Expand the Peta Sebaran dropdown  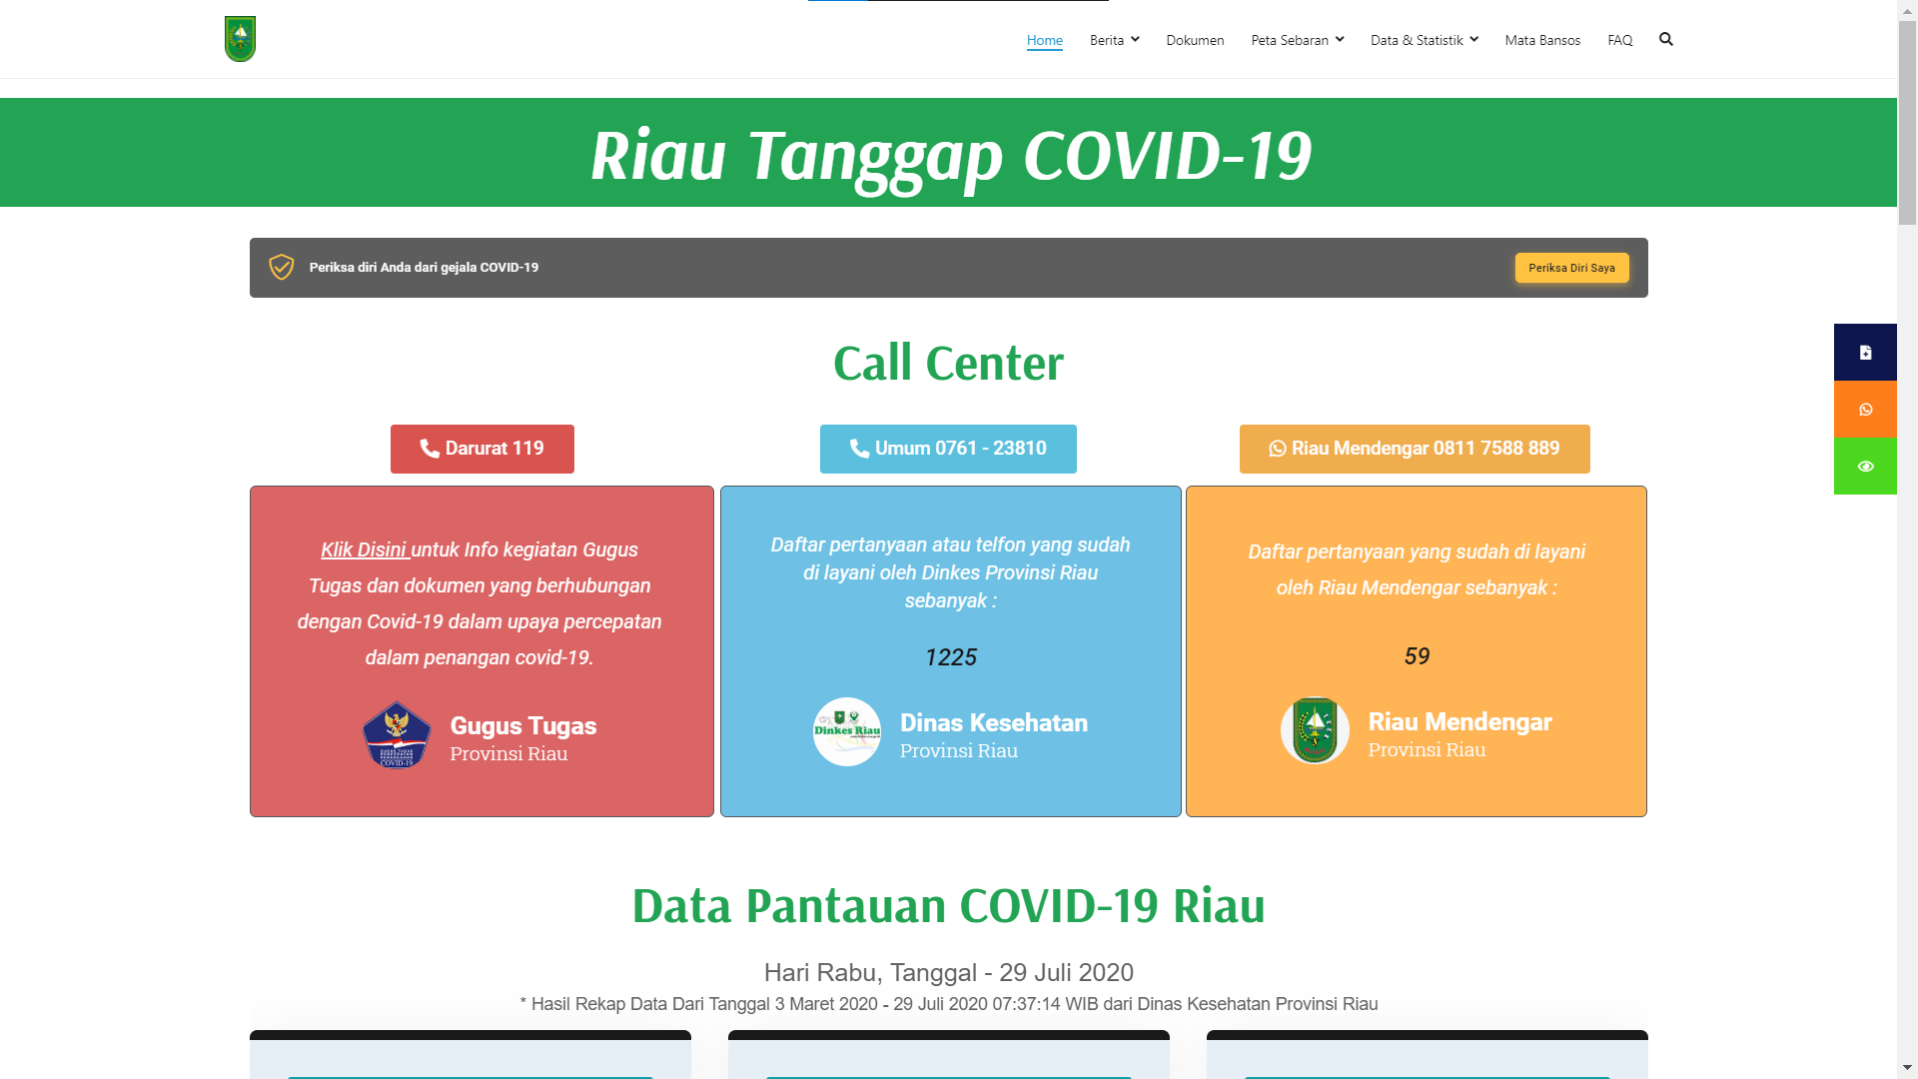click(1297, 40)
